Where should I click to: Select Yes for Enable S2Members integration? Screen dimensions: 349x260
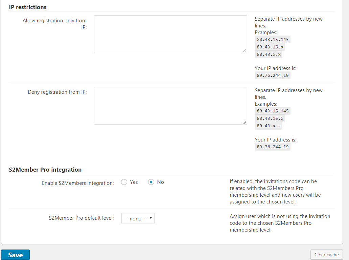click(x=124, y=182)
